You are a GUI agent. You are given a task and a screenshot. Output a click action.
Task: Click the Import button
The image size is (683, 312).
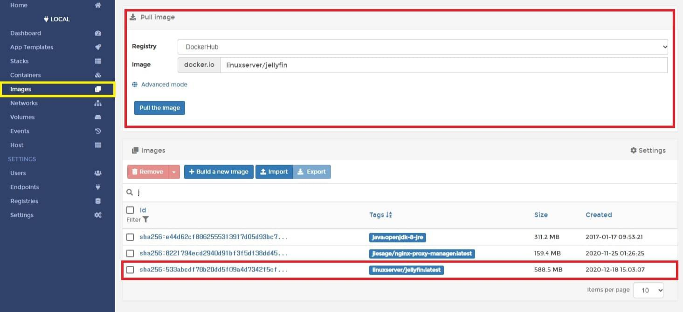coord(274,172)
